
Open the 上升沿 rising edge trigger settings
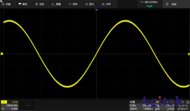click(170, 109)
